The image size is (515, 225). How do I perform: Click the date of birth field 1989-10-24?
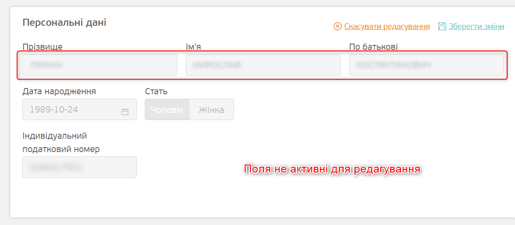coord(71,109)
